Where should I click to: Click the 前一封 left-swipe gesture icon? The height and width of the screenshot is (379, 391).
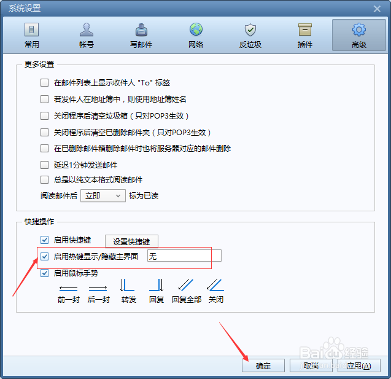click(68, 289)
